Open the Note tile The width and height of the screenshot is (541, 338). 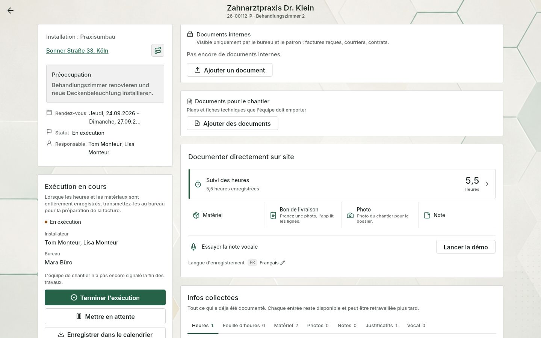[x=457, y=215]
